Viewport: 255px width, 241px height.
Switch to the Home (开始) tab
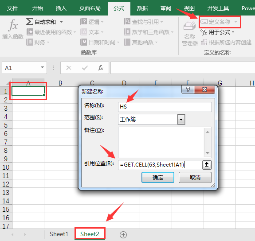(x=37, y=8)
